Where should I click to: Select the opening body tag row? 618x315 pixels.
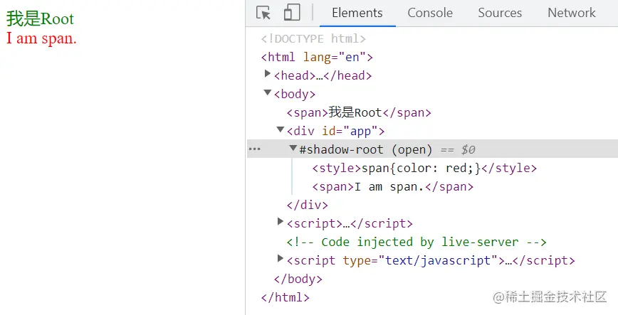point(295,94)
